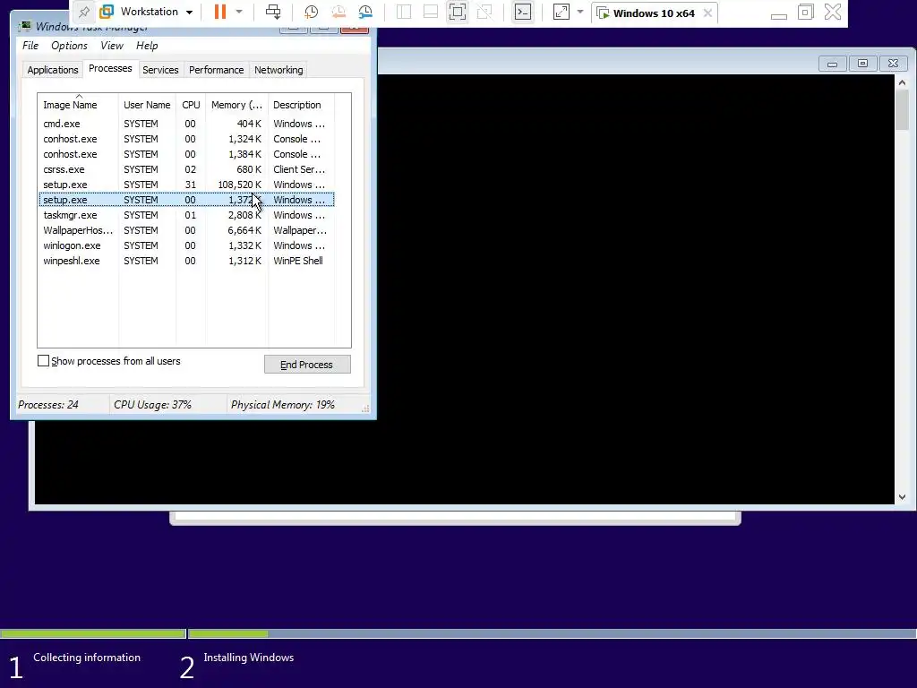This screenshot has height=688, width=917.
Task: Sort processes by Description column
Action: [301, 105]
